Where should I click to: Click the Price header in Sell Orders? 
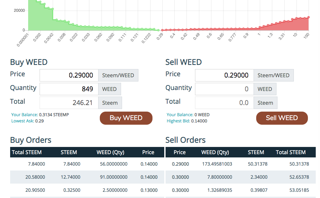(180, 152)
